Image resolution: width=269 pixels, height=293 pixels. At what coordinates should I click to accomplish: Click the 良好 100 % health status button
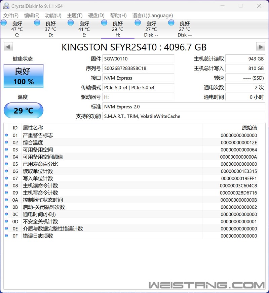click(24, 76)
